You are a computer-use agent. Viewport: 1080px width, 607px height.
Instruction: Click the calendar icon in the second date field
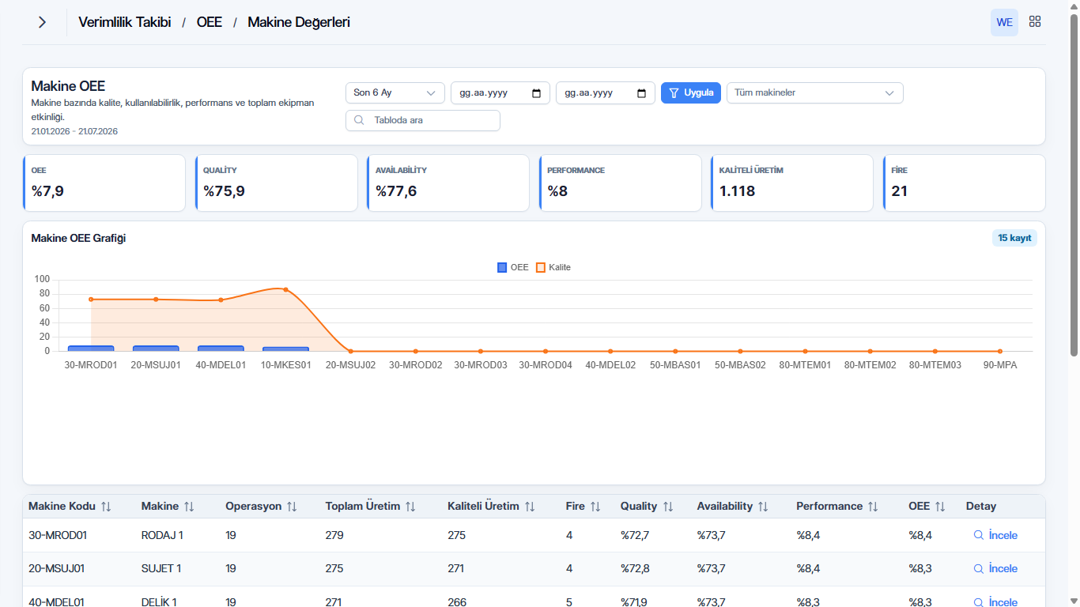642,93
